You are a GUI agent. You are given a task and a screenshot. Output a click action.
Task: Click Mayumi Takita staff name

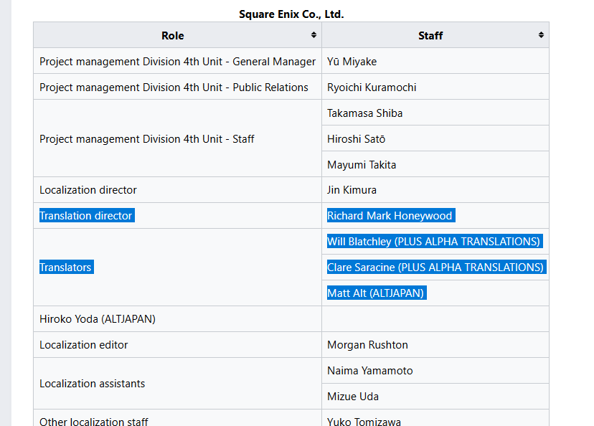362,165
